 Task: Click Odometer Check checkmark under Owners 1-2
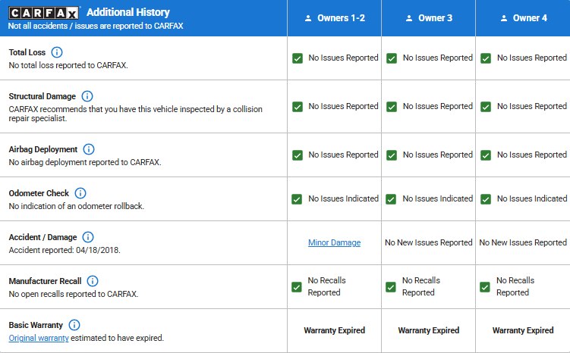(x=298, y=199)
